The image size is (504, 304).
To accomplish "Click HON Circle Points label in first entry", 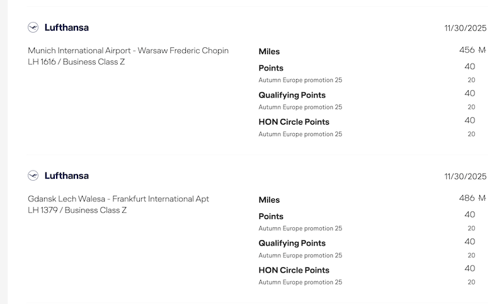I will click(294, 122).
